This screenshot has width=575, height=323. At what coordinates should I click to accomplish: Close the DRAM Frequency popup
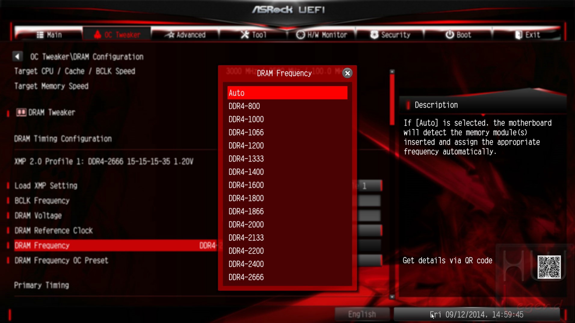(x=347, y=73)
